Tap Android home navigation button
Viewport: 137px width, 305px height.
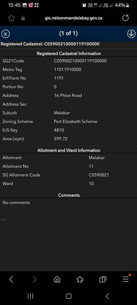click(x=68, y=296)
